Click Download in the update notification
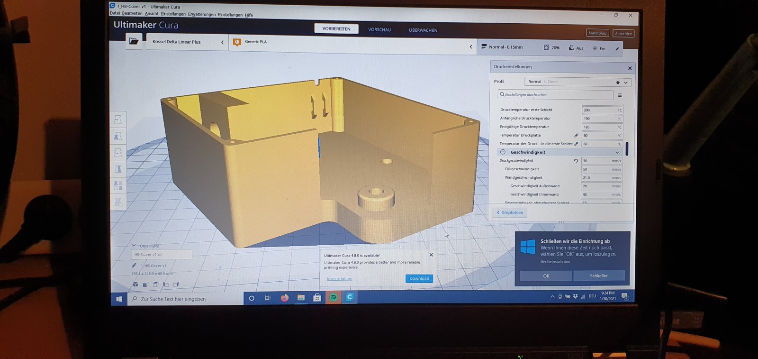Screen dimensions: 758x359 tap(419, 278)
